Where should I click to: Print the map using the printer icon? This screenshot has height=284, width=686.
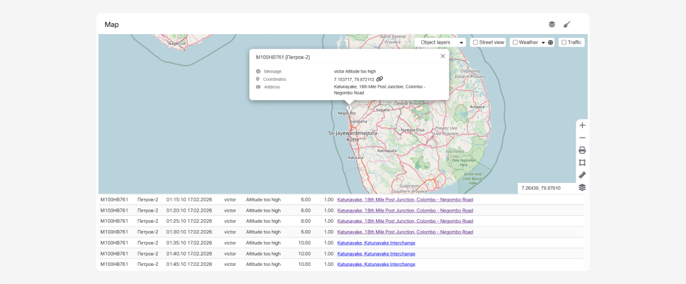582,151
